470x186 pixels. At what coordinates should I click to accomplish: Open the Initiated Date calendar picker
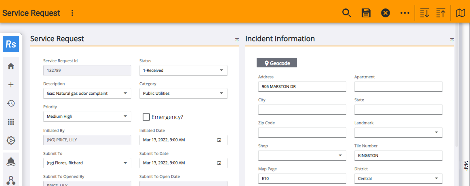[219, 140]
